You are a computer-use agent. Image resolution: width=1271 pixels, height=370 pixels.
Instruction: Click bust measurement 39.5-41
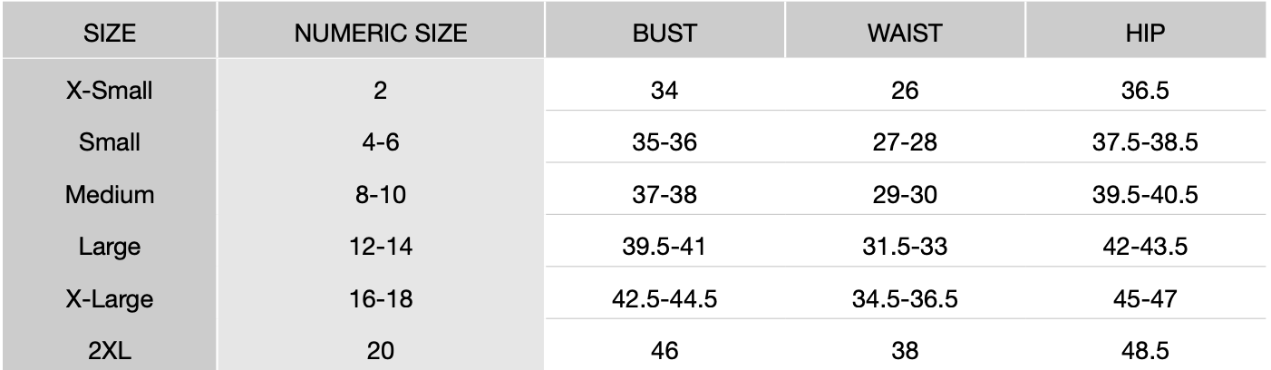tap(665, 247)
